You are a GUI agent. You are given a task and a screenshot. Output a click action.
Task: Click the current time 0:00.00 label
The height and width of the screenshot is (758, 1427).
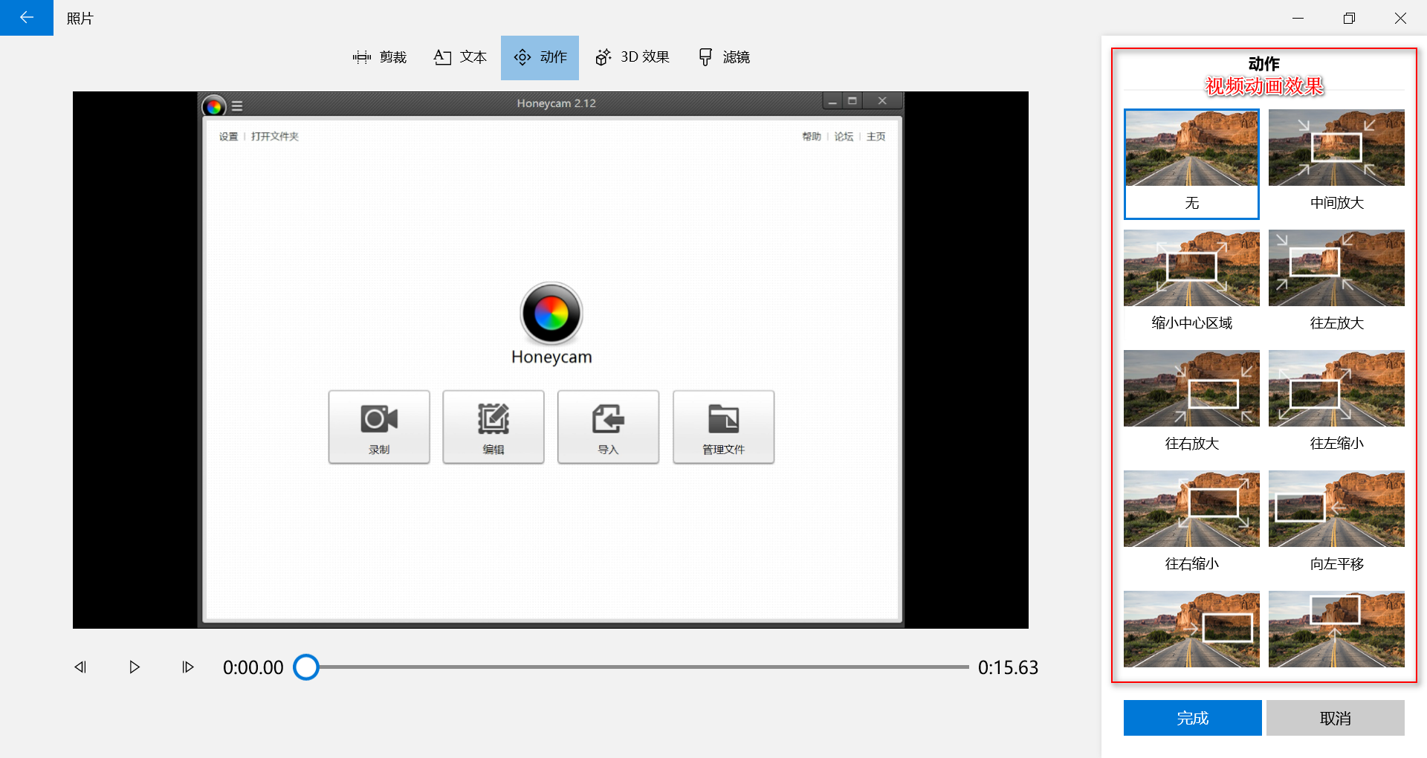253,667
